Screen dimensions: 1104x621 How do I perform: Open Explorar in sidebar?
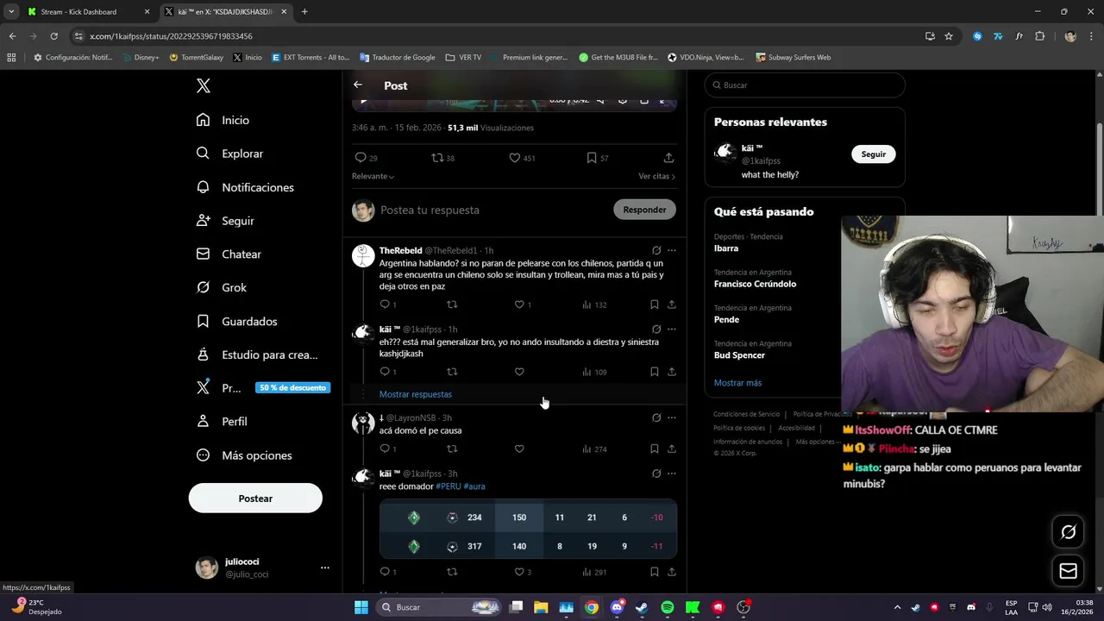pyautogui.click(x=230, y=154)
